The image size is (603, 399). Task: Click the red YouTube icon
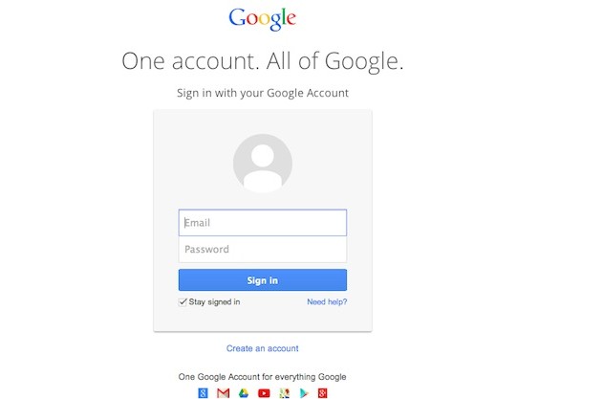coord(264,393)
